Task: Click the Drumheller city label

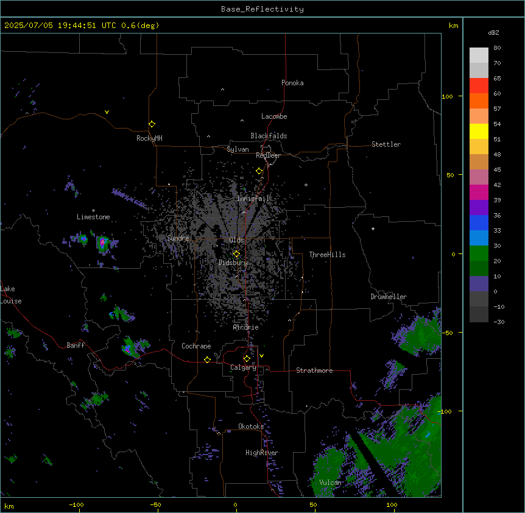Action: (389, 297)
